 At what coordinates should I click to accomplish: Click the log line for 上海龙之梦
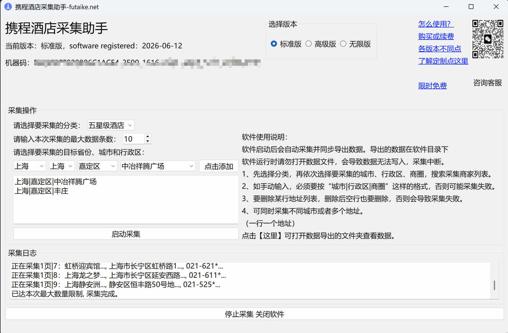(x=119, y=275)
